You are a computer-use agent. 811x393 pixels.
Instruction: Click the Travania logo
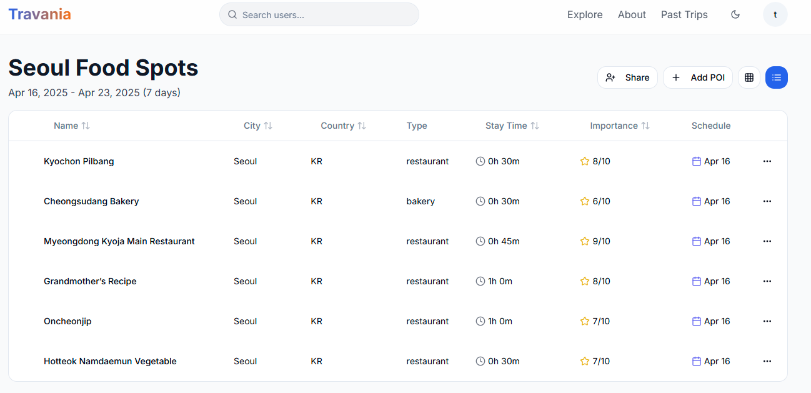pyautogui.click(x=39, y=15)
